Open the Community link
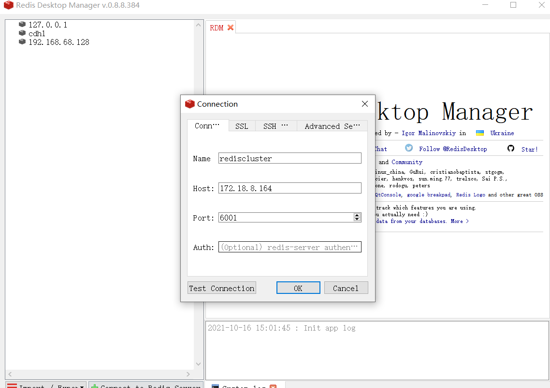 407,162
